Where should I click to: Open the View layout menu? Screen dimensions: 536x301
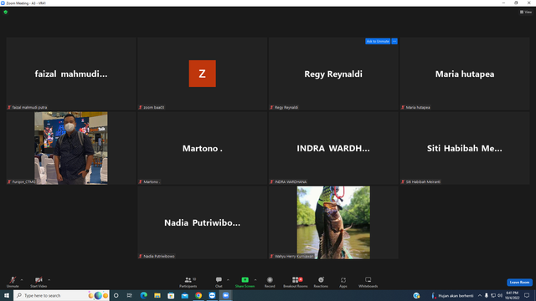pyautogui.click(x=526, y=12)
